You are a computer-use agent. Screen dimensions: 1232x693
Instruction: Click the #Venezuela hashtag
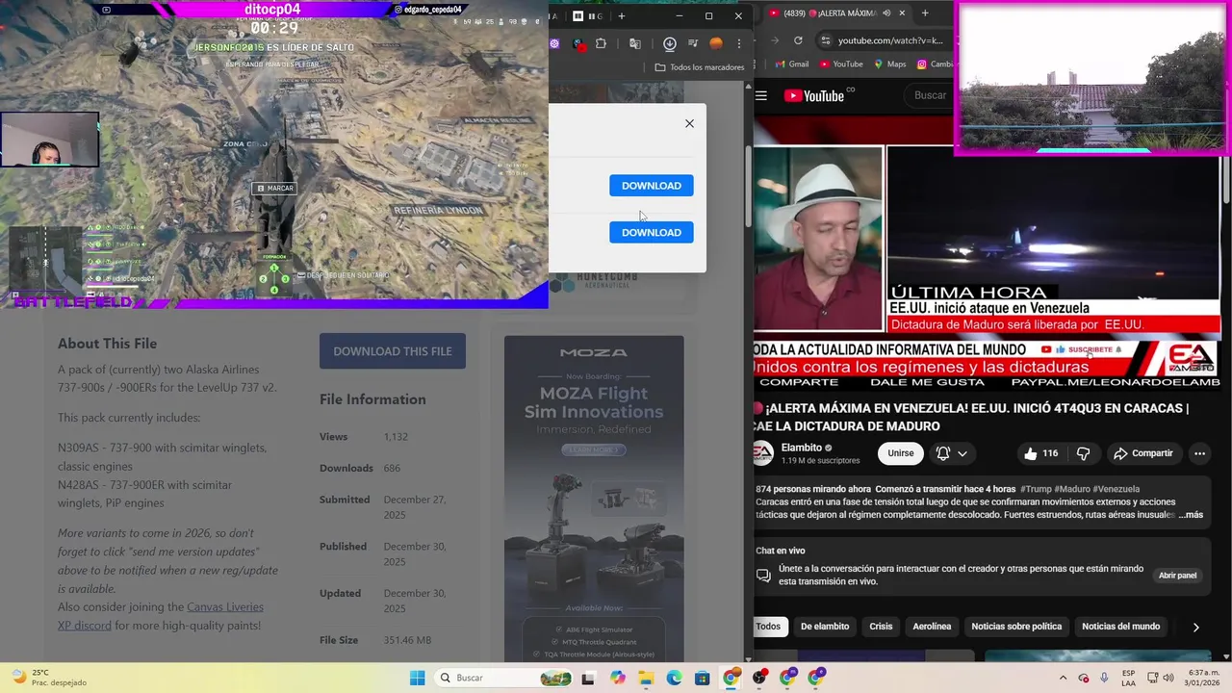[x=1116, y=489]
